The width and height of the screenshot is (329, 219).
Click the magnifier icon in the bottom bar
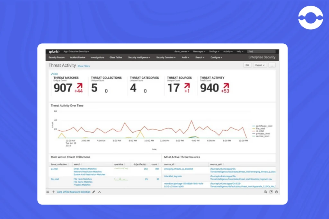click(x=265, y=192)
